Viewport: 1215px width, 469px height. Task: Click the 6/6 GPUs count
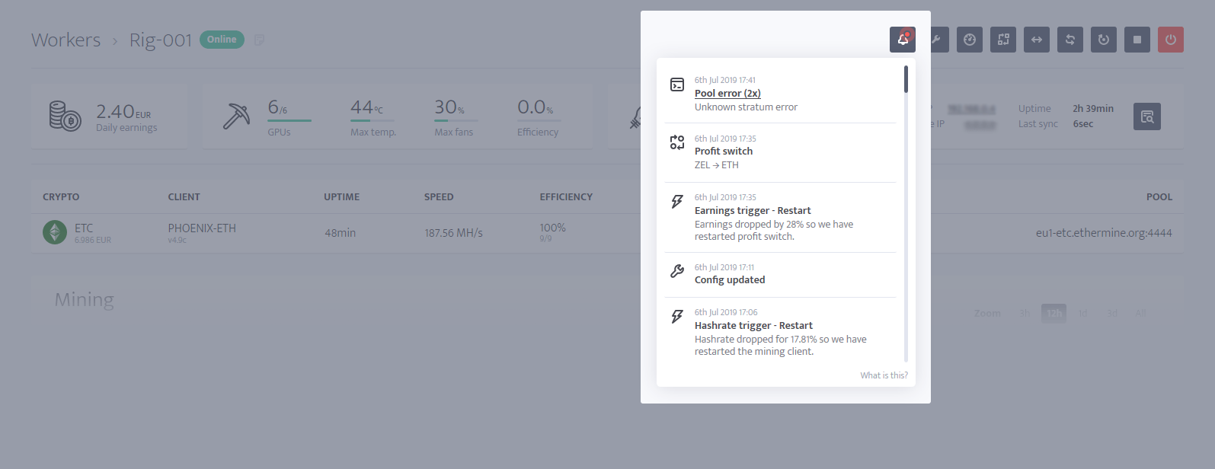coord(277,107)
